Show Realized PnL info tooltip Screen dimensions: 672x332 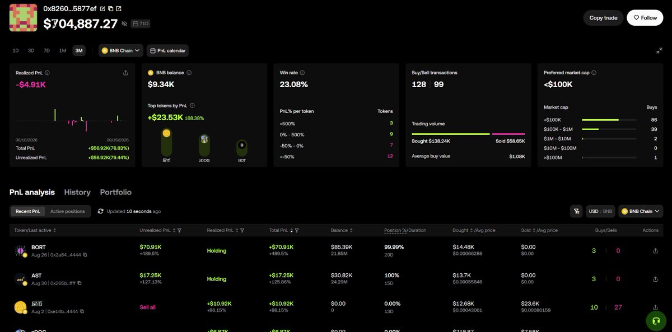point(47,73)
